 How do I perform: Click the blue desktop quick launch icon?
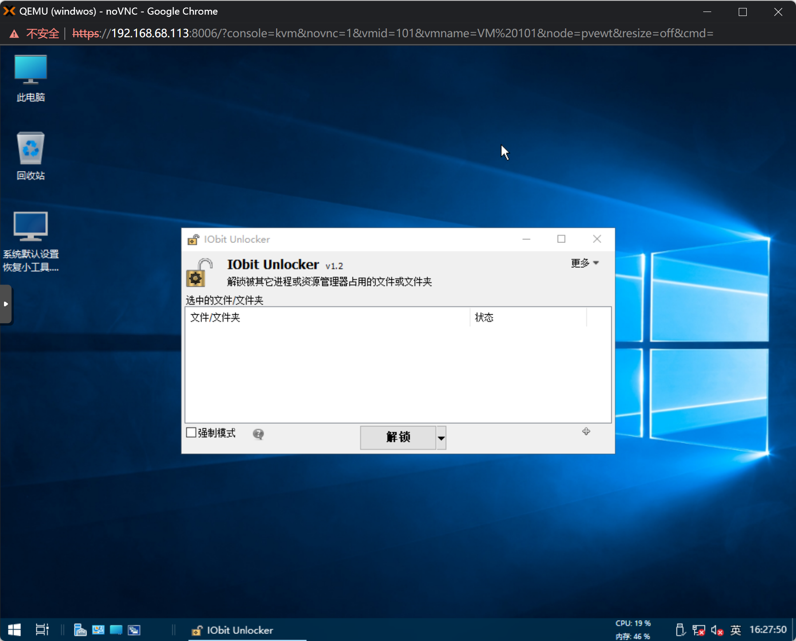tap(116, 629)
